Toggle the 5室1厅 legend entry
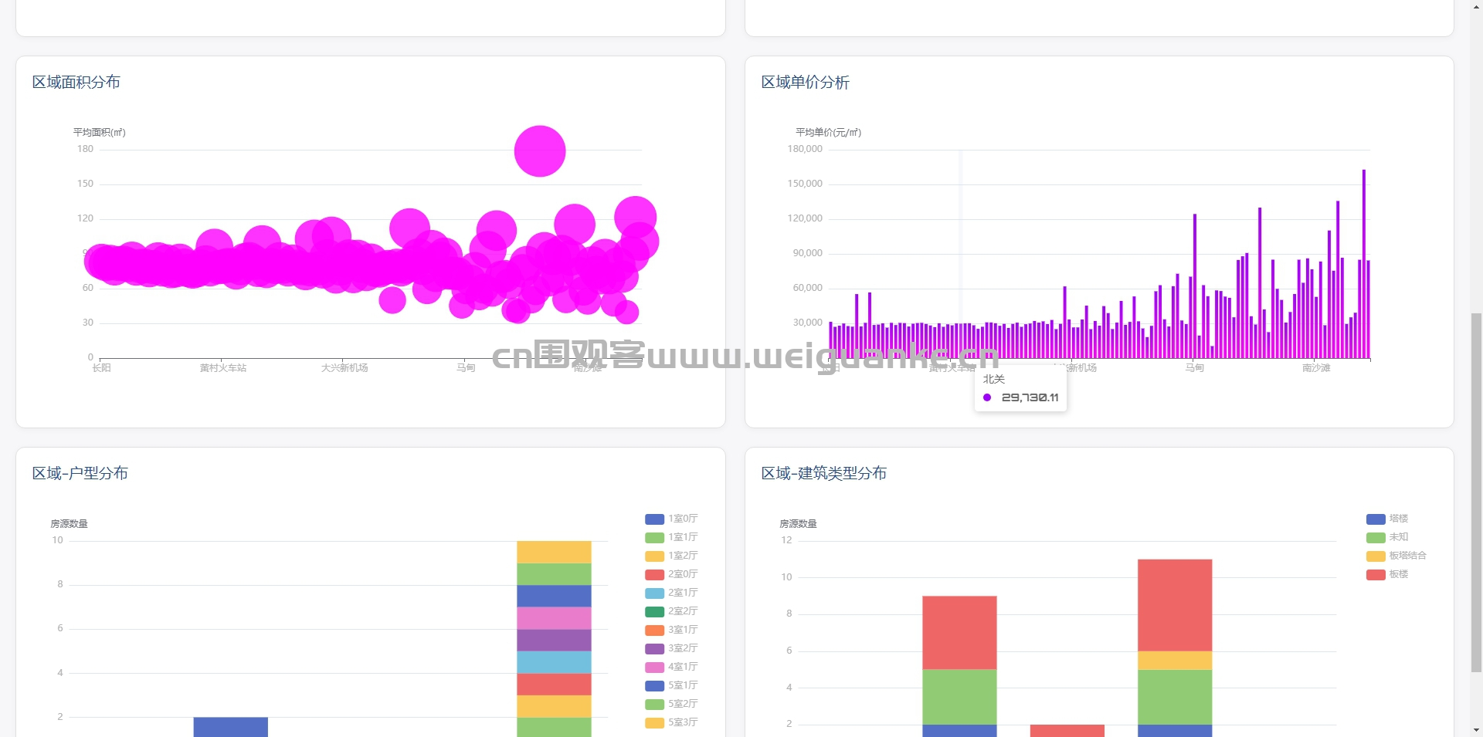This screenshot has width=1483, height=737. (671, 685)
